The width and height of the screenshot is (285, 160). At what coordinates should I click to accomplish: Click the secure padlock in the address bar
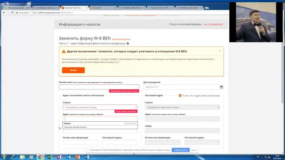pos(17,13)
